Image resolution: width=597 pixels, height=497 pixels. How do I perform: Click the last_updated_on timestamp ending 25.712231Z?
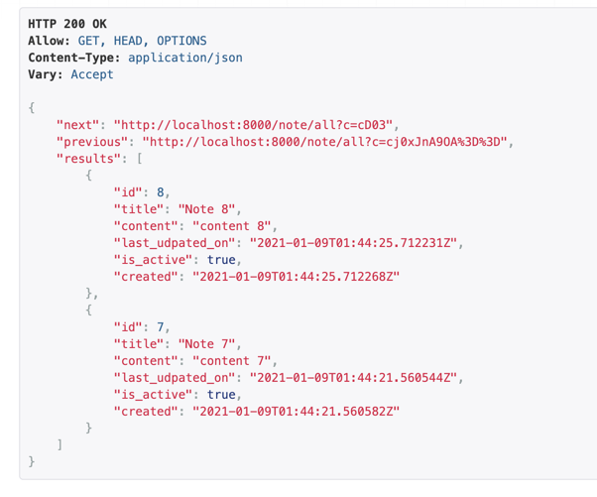tap(354, 243)
